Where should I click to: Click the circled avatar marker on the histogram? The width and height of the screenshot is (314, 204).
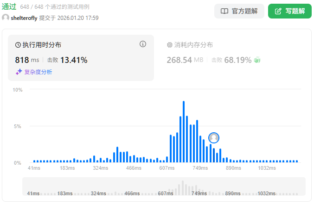coord(214,137)
